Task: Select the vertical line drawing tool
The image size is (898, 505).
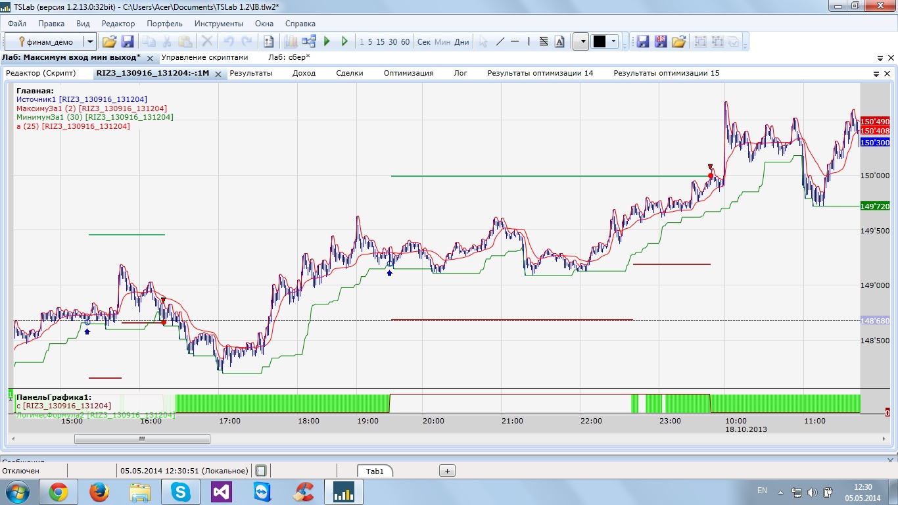Action: point(529,41)
